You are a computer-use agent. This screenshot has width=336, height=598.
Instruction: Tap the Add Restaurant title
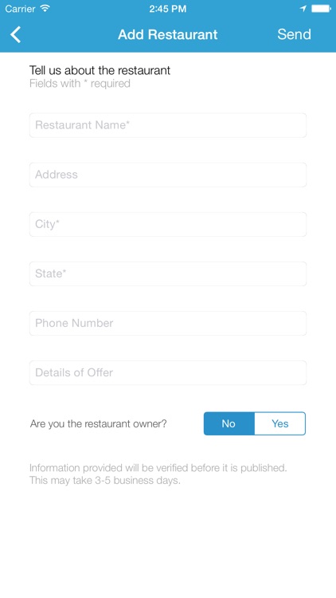[x=168, y=34]
